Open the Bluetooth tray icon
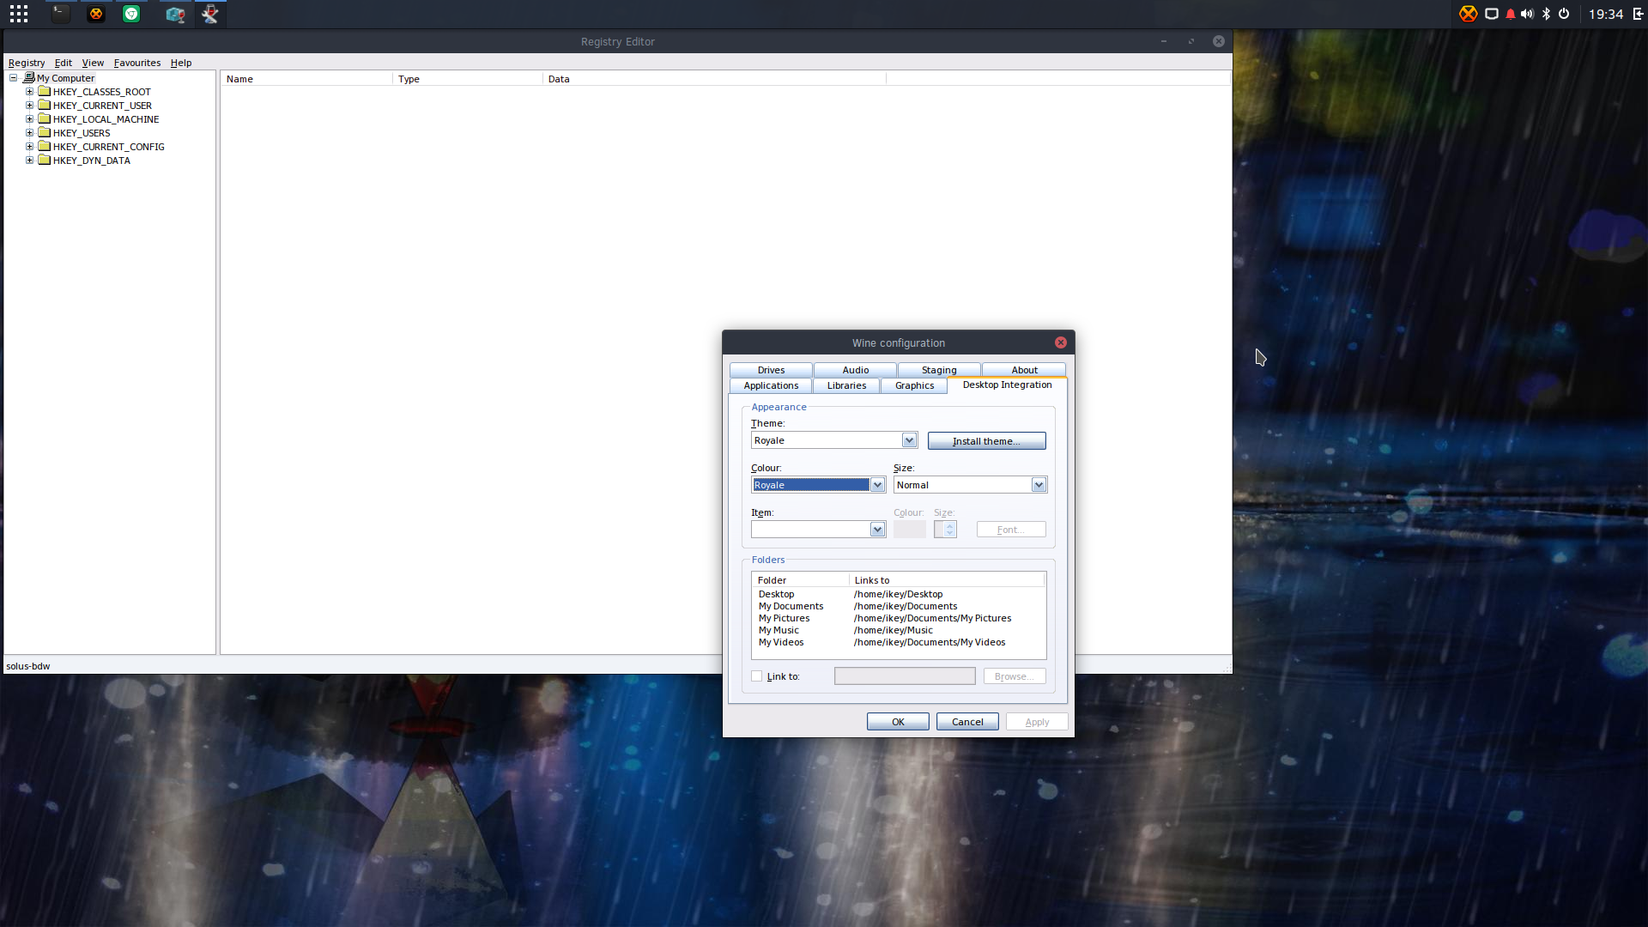The width and height of the screenshot is (1648, 927). tap(1546, 14)
